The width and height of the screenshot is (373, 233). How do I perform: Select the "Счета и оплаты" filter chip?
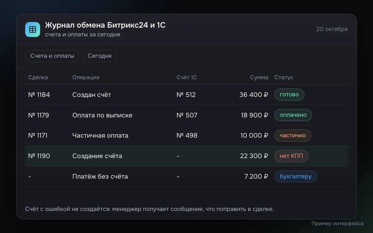(52, 56)
